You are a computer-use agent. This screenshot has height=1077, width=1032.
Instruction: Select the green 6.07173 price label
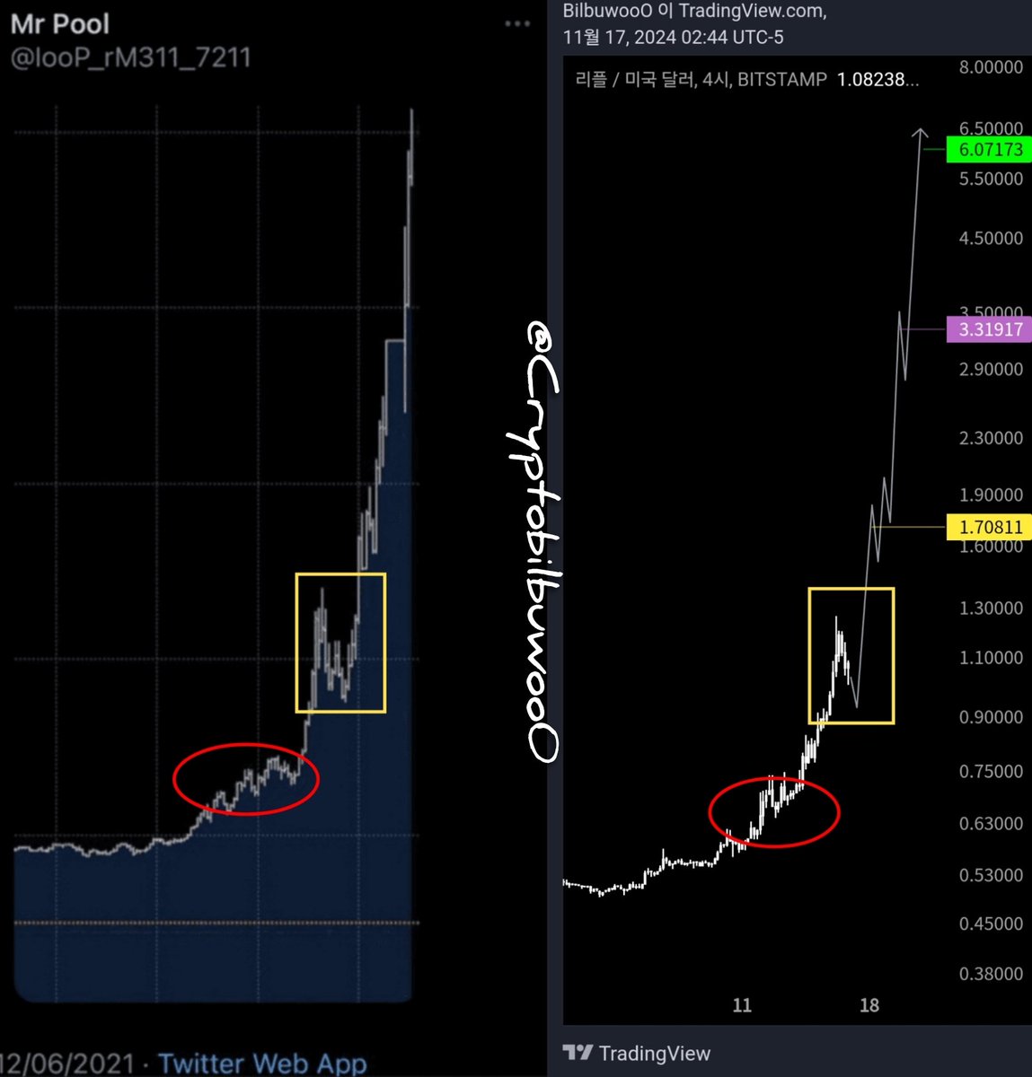tap(990, 149)
